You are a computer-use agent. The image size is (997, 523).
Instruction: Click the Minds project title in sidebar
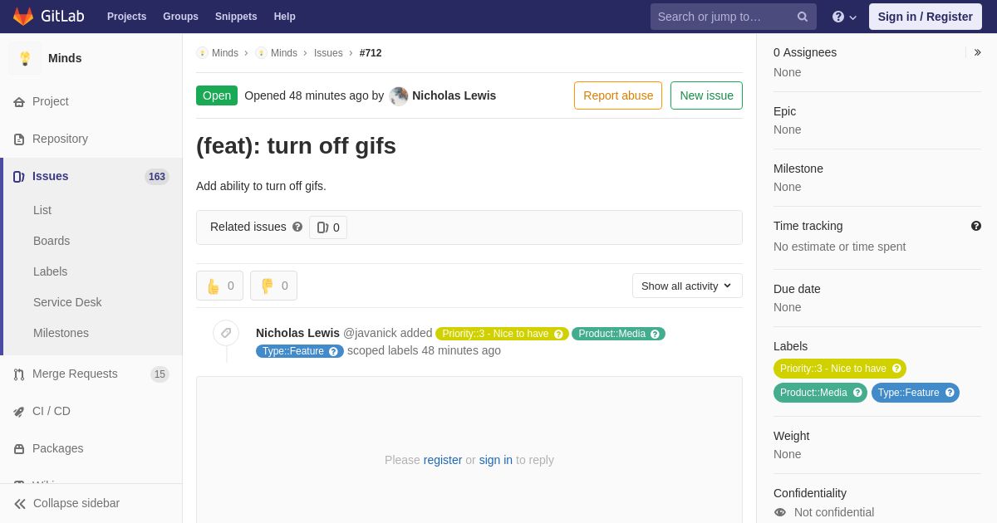pos(65,58)
